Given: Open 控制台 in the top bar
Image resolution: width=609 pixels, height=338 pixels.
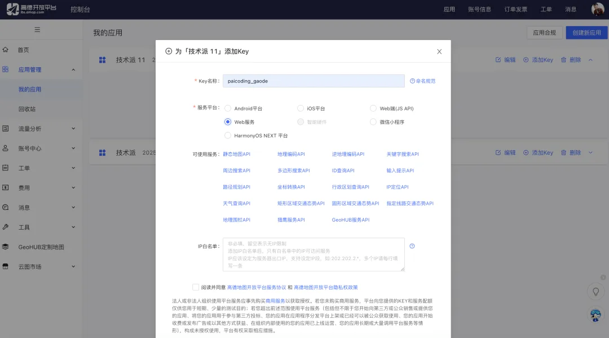Looking at the screenshot, I should click(x=81, y=10).
